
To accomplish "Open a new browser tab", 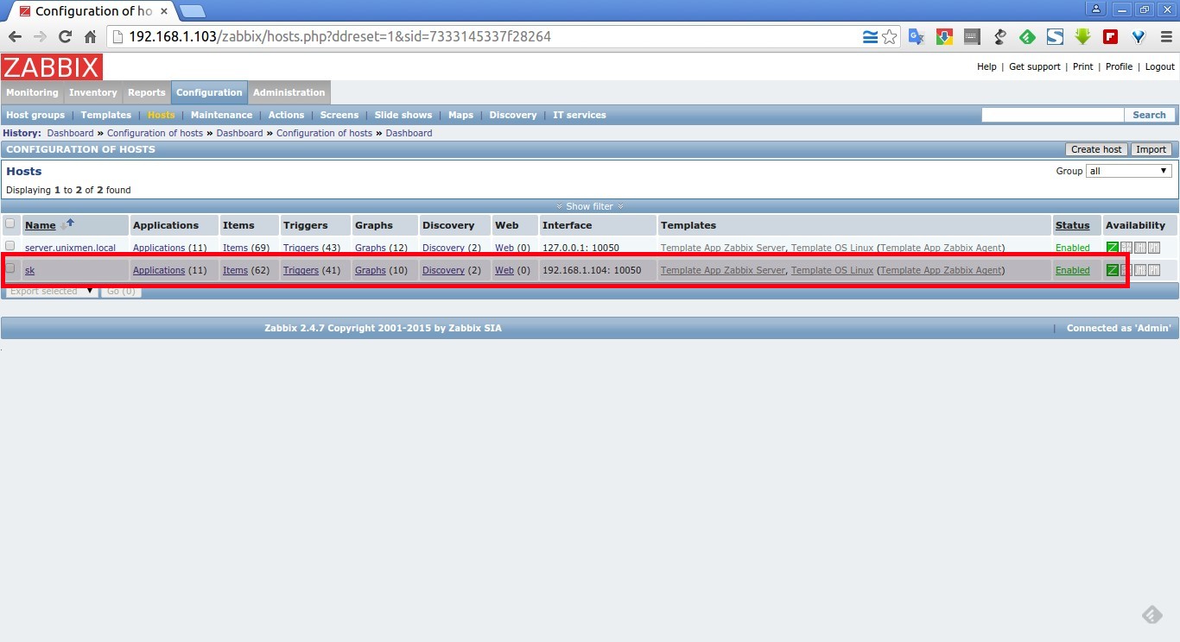I will [x=192, y=10].
